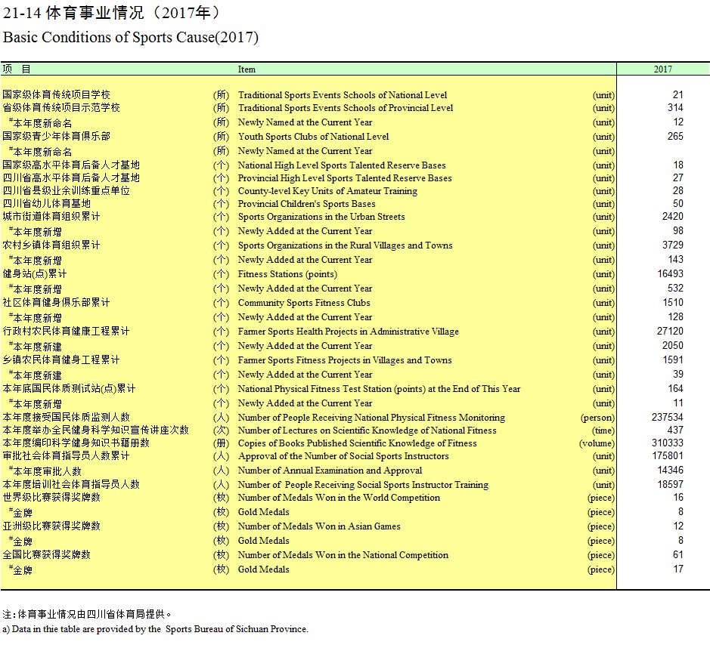Select 'Farmer Sports Health Projects in Administrative Village'

(x=349, y=332)
